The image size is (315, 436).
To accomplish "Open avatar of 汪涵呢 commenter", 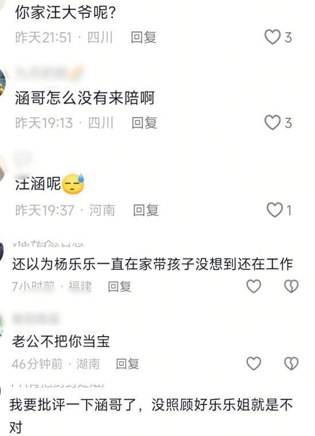I will point(2,168).
